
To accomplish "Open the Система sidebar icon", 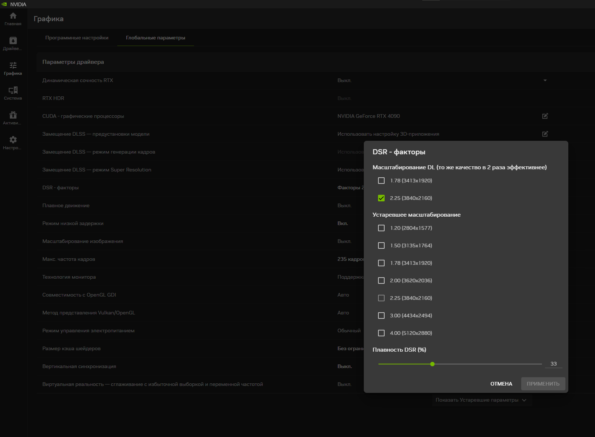I will pos(13,90).
